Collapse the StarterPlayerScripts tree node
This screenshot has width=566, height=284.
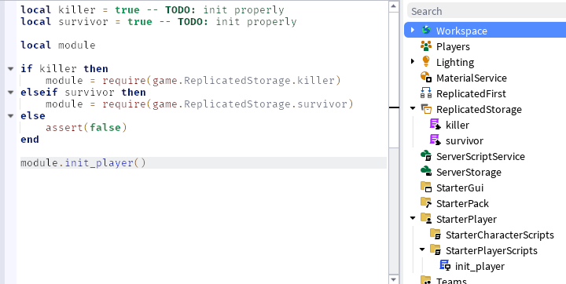coord(422,249)
